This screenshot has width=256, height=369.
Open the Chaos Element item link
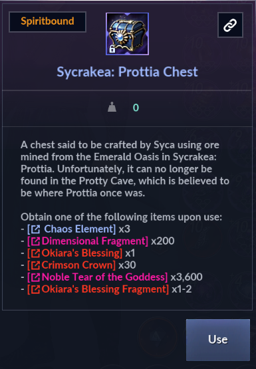pos(72,229)
